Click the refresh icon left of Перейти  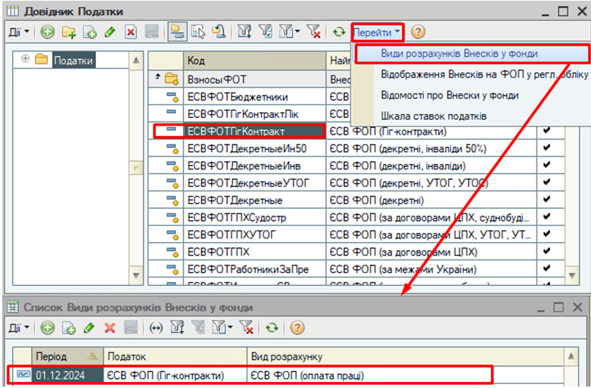339,32
